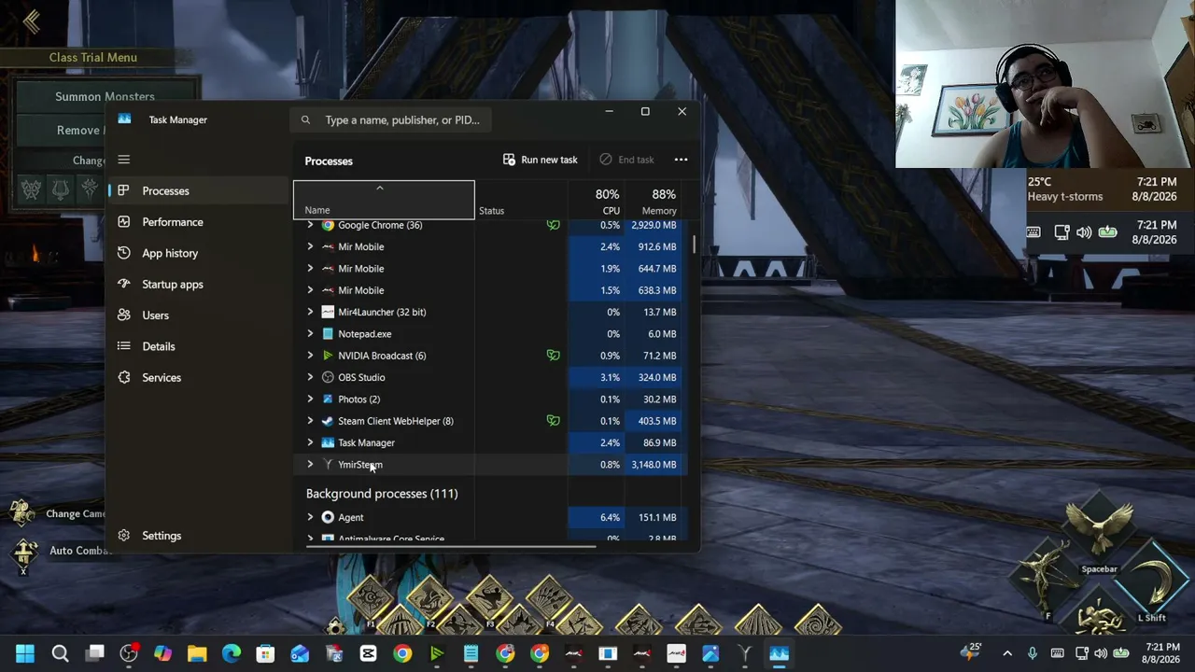Open Windows Start menu
The image size is (1195, 672).
coord(25,653)
